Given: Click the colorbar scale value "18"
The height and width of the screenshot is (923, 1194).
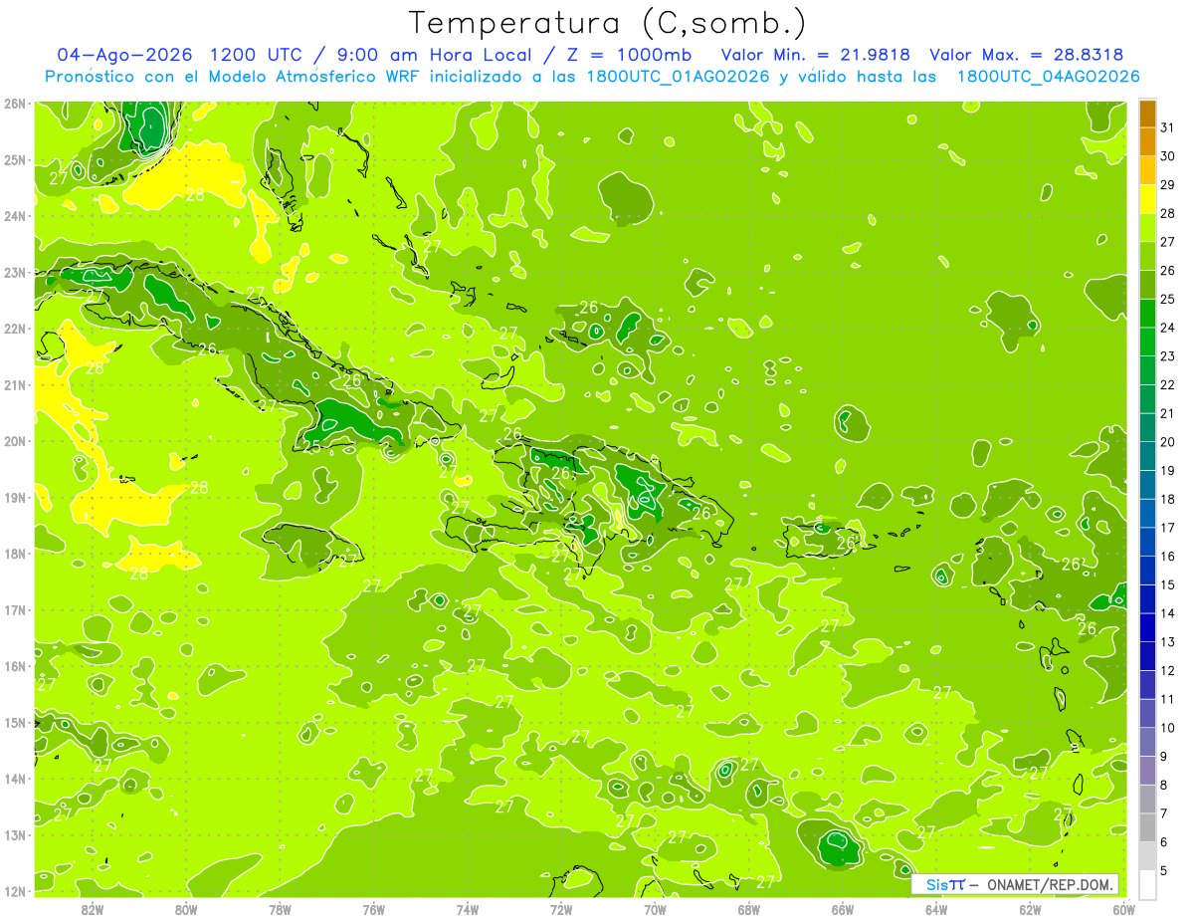Looking at the screenshot, I should point(1168,499).
